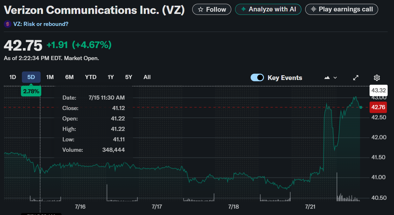Viewport: 394px width, 215px height.
Task: Open Analyze with AI
Action: [268, 9]
